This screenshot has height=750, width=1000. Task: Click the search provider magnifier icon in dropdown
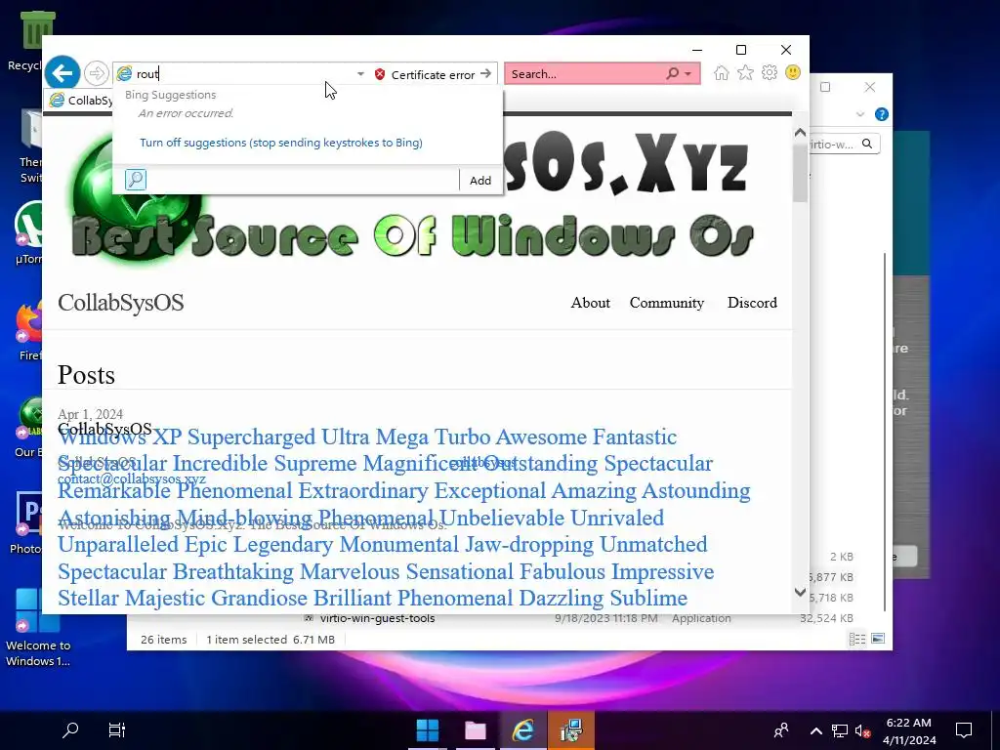tap(135, 180)
